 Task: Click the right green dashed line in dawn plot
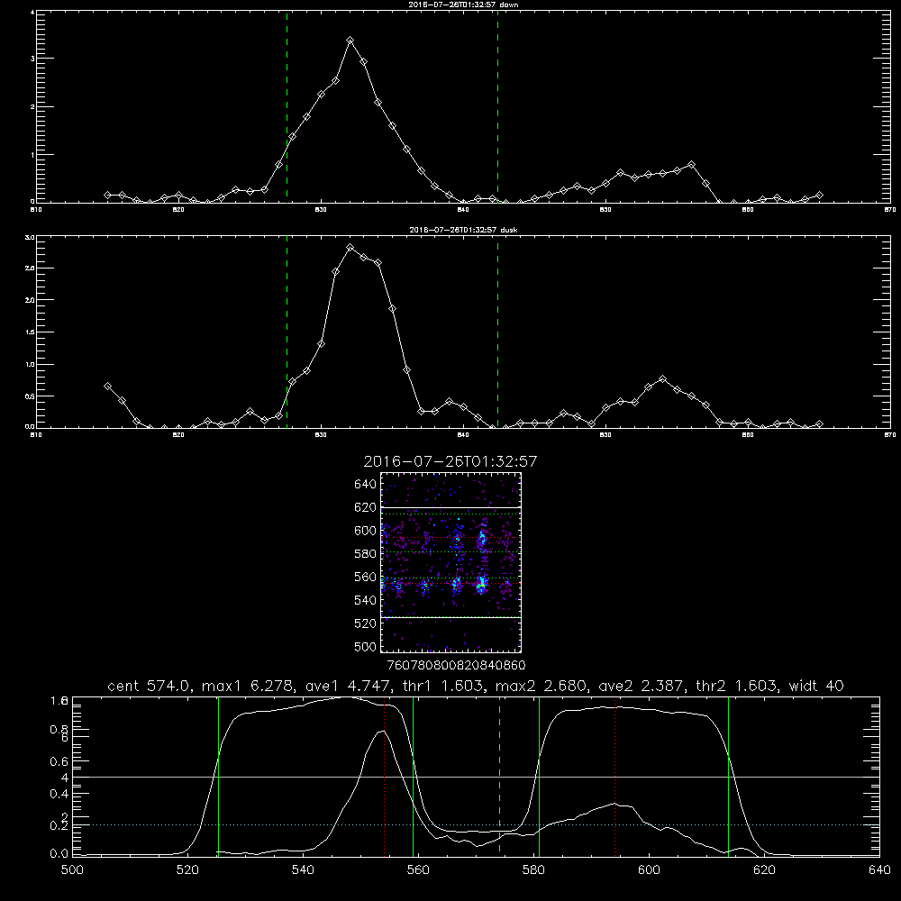[x=497, y=107]
